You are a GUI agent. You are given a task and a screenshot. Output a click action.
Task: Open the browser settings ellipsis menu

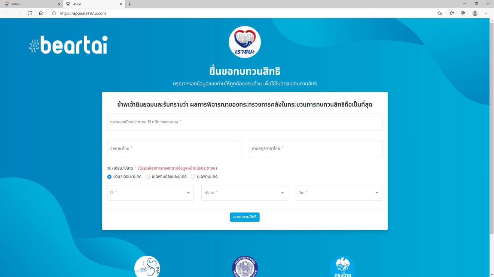487,13
